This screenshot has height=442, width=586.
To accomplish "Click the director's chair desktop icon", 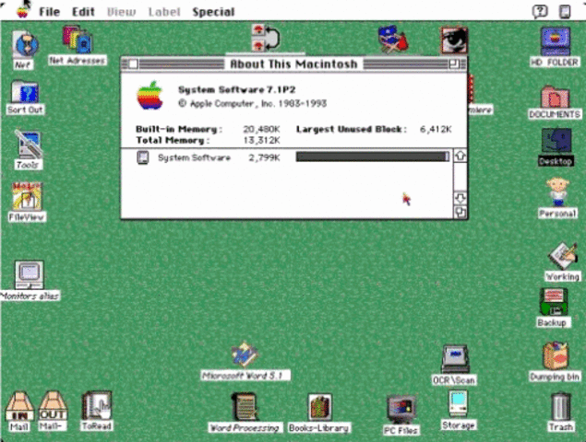I will click(392, 40).
